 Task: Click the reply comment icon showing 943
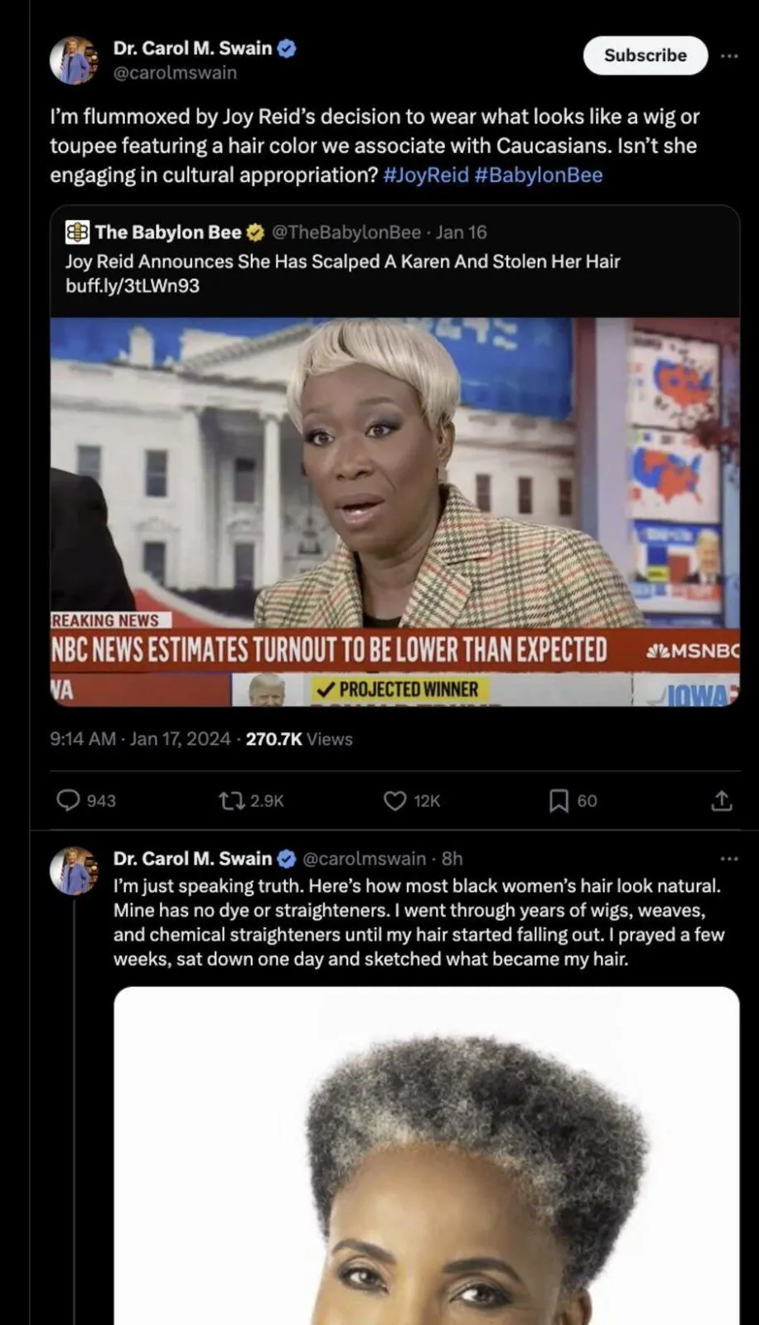[68, 800]
